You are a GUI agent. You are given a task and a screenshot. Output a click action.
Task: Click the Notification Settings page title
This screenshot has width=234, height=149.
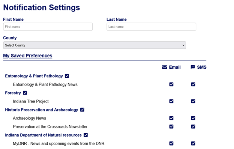(42, 8)
